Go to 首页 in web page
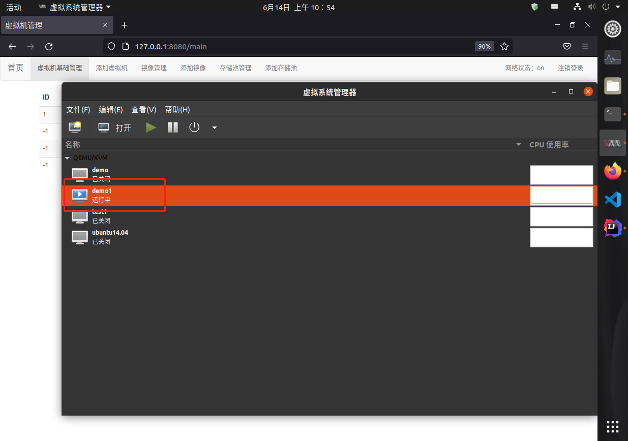The height and width of the screenshot is (441, 628). (x=15, y=68)
